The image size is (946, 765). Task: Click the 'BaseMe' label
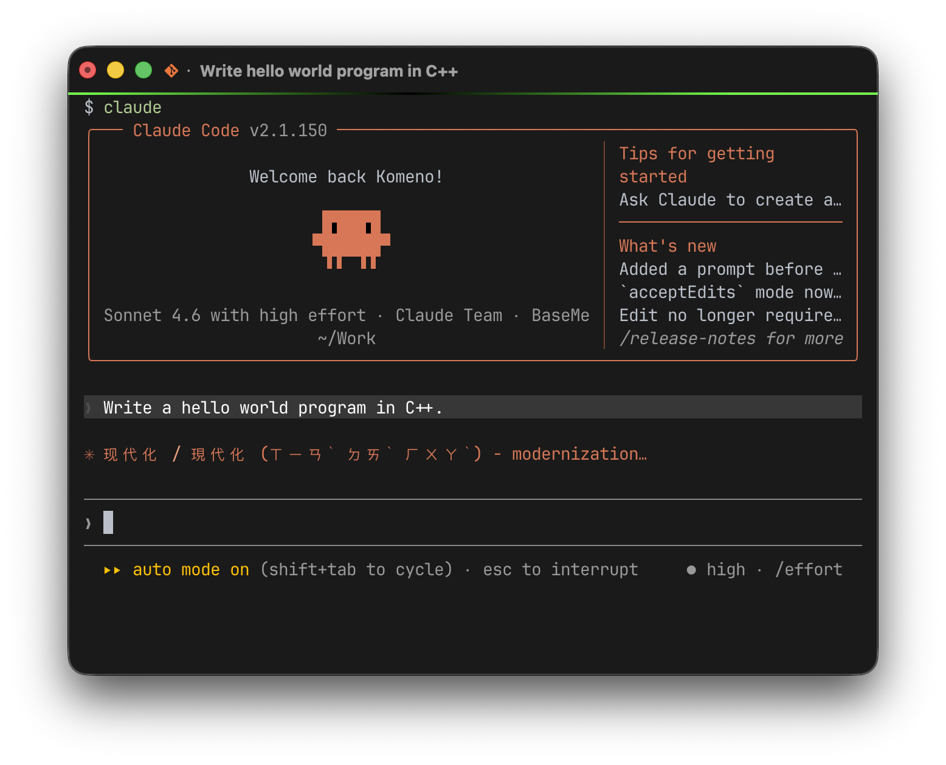(561, 316)
